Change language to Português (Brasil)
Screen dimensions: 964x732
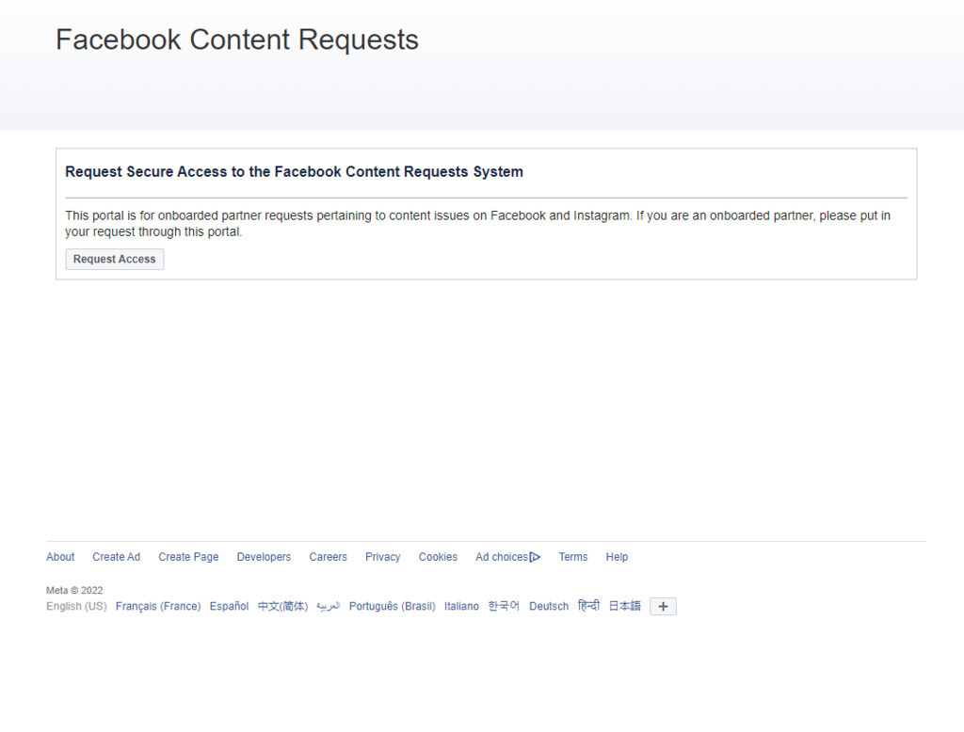(x=392, y=607)
